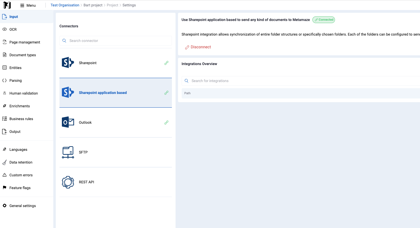
Task: Select the Input settings section
Action: (x=27, y=17)
